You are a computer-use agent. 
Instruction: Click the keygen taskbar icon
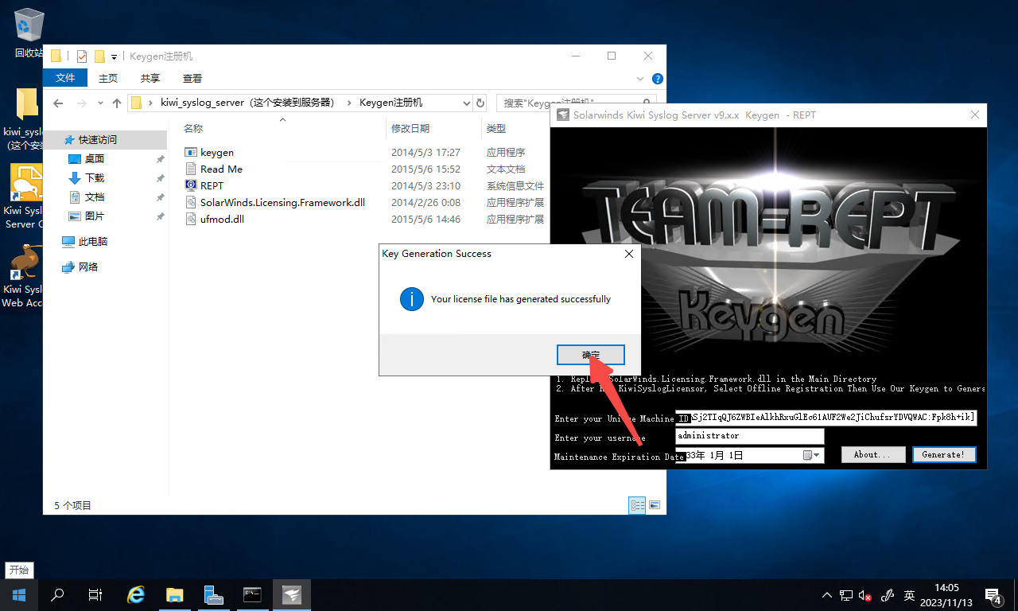(x=292, y=594)
